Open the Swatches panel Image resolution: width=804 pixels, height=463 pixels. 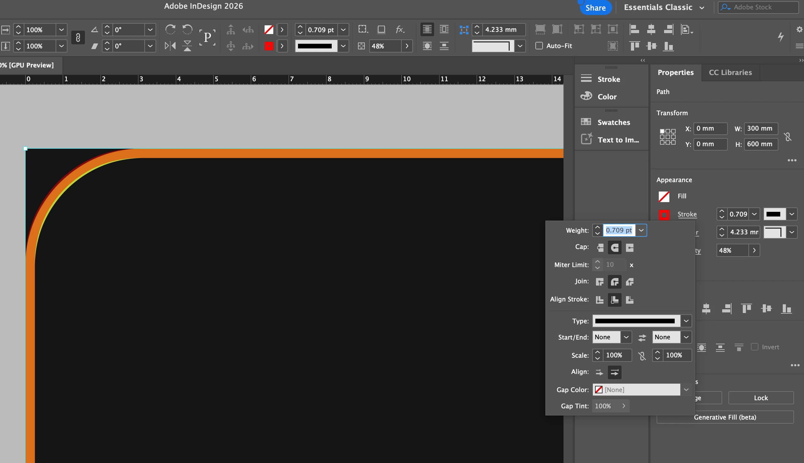(613, 122)
